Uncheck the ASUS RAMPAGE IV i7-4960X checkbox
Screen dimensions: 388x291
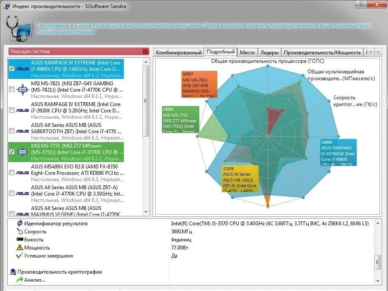11,68
